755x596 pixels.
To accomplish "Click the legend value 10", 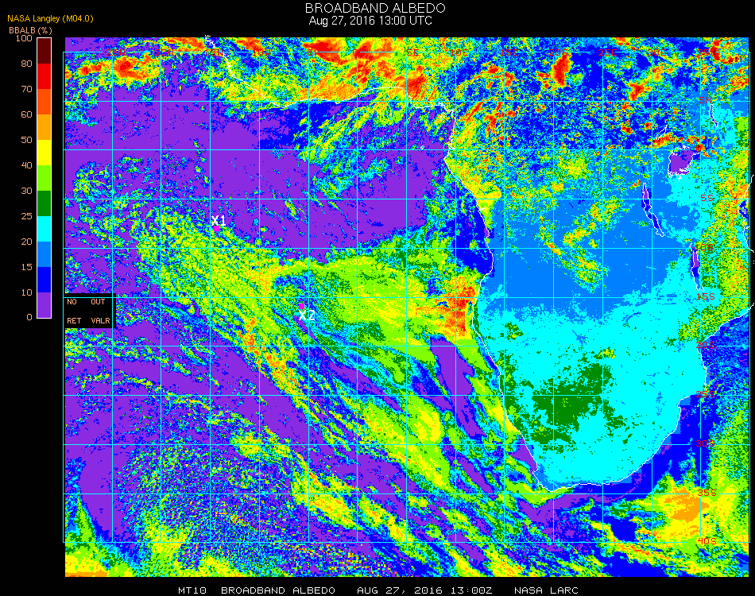I will click(26, 292).
